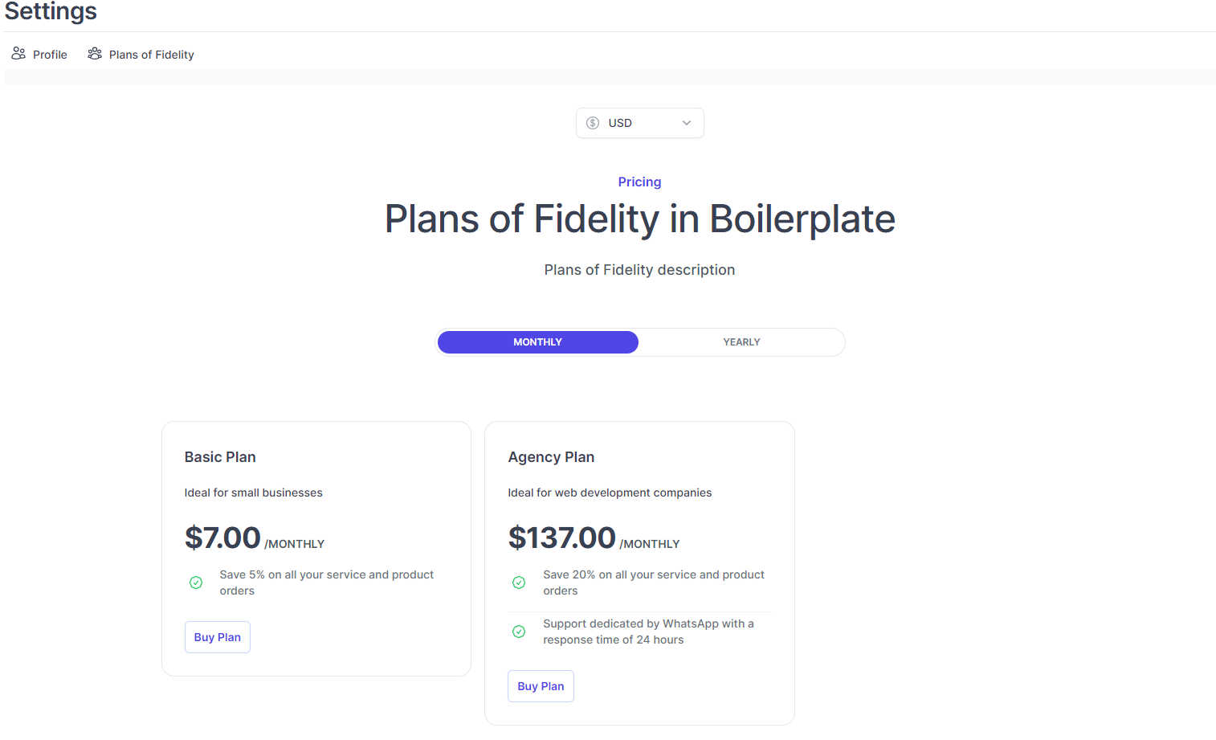Open the Profile tab
This screenshot has width=1216, height=740.
39,55
